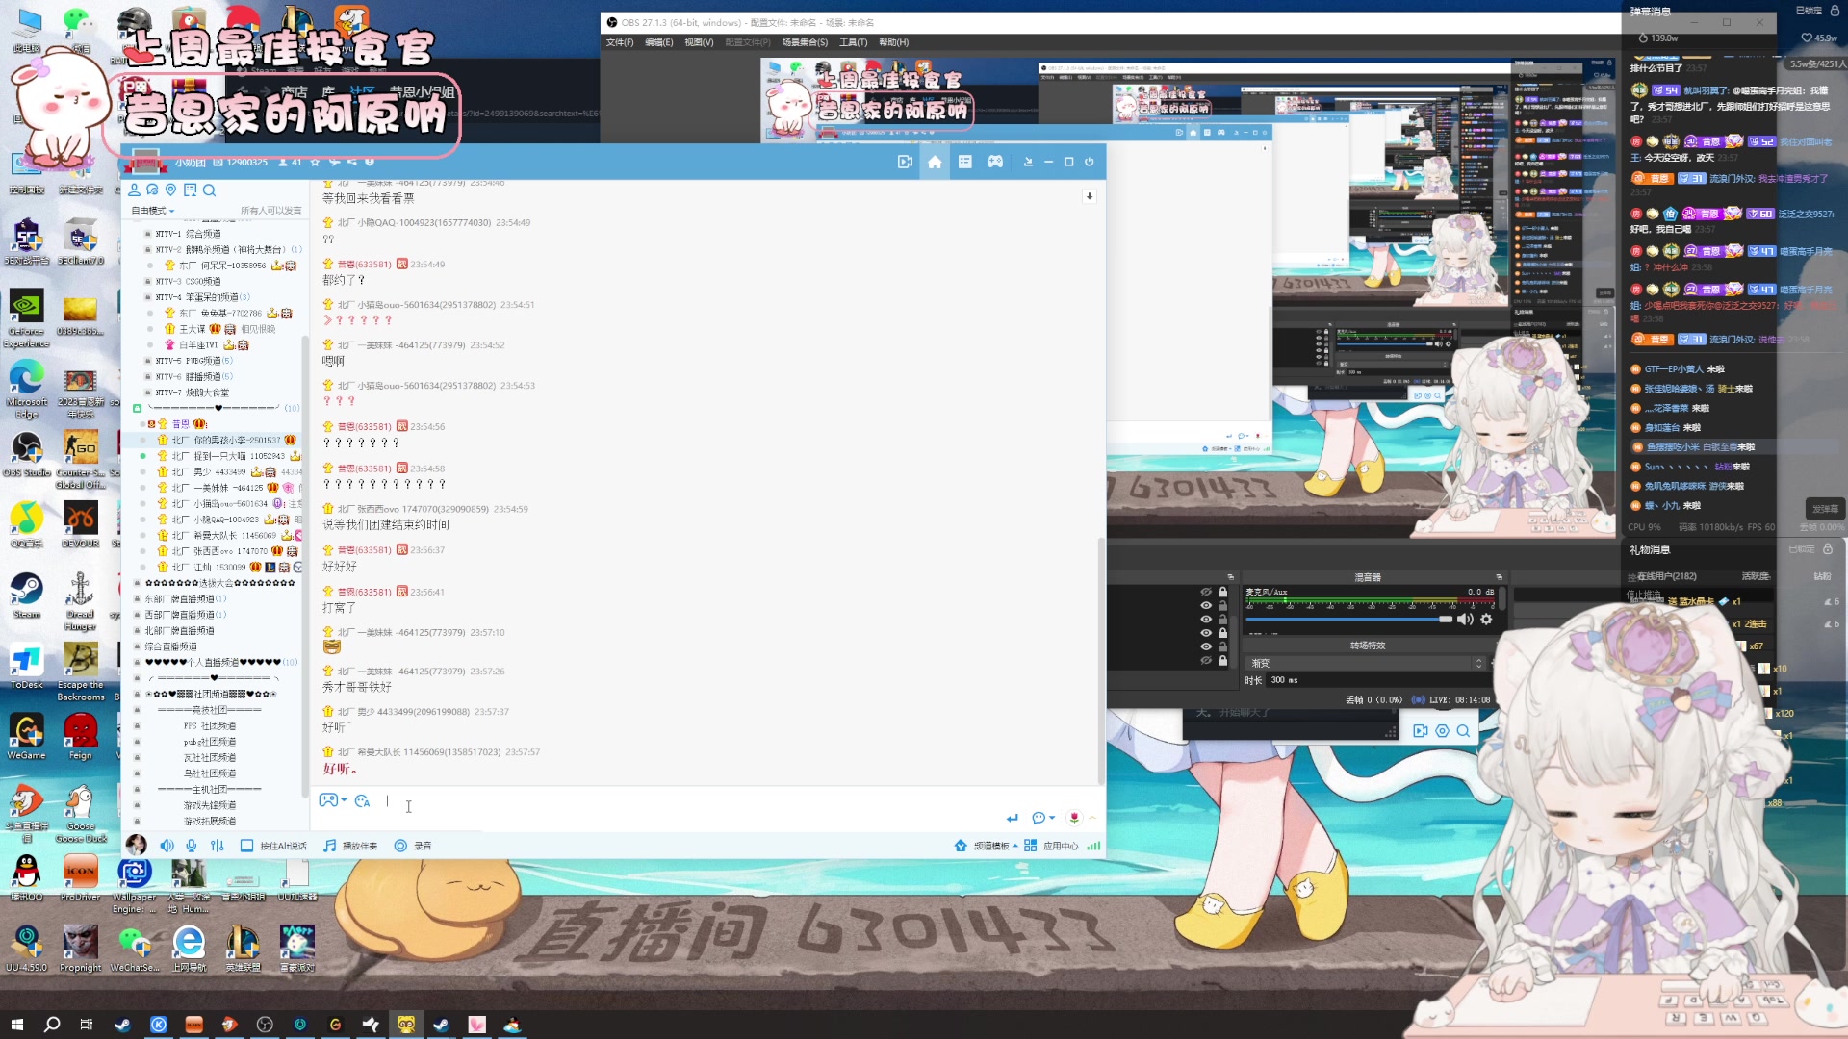Open the 文件(F) menu in OBS
This screenshot has width=1848, height=1039.
click(x=619, y=42)
